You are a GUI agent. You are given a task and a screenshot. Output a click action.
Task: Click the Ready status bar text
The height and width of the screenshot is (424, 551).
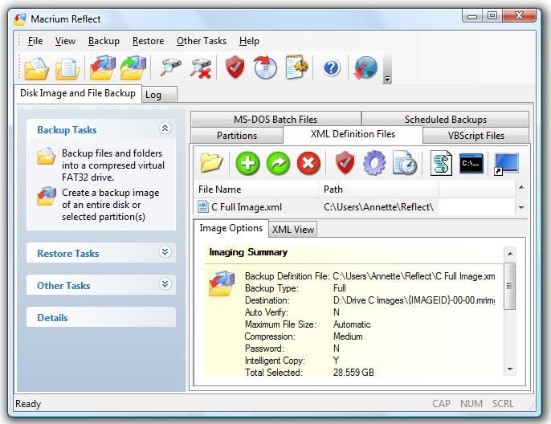pyautogui.click(x=28, y=404)
